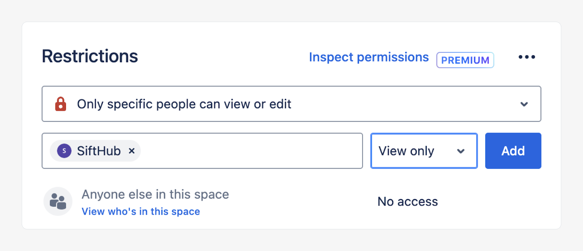Click the 'View only' text label
Screen dimensions: 583x251
(x=406, y=151)
